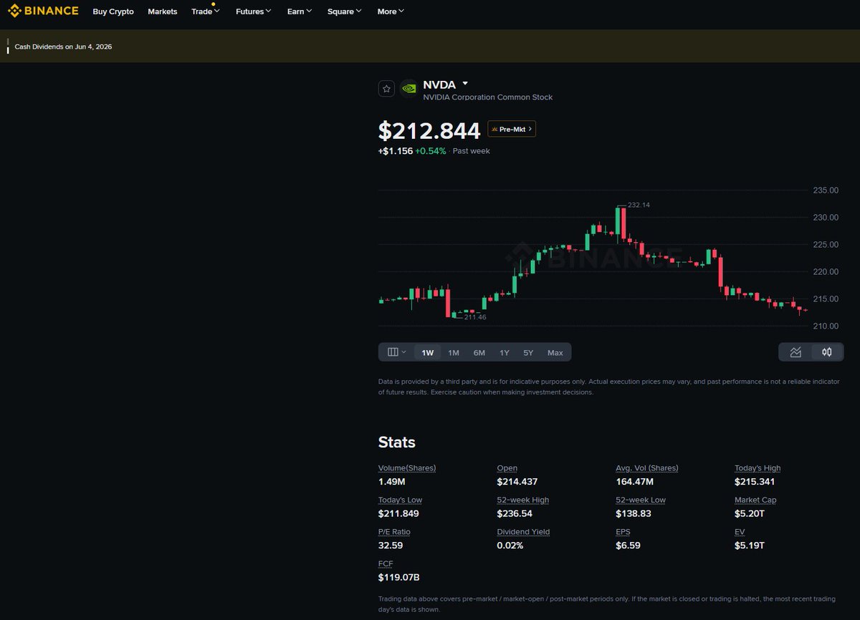
Task: Click Cash Dividends on Jun 4, 2026 notice
Action: (x=63, y=47)
